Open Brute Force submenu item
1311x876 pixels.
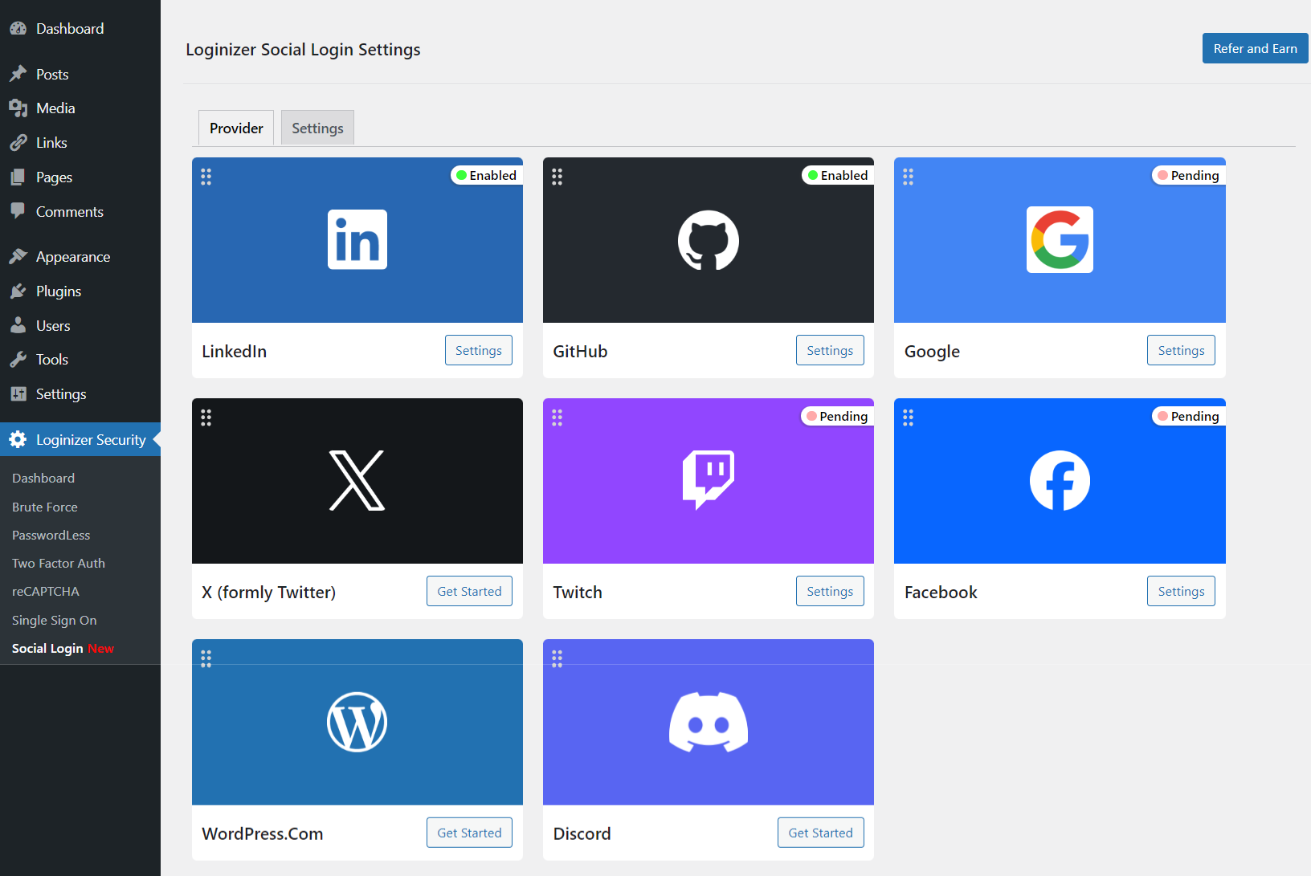pos(45,507)
